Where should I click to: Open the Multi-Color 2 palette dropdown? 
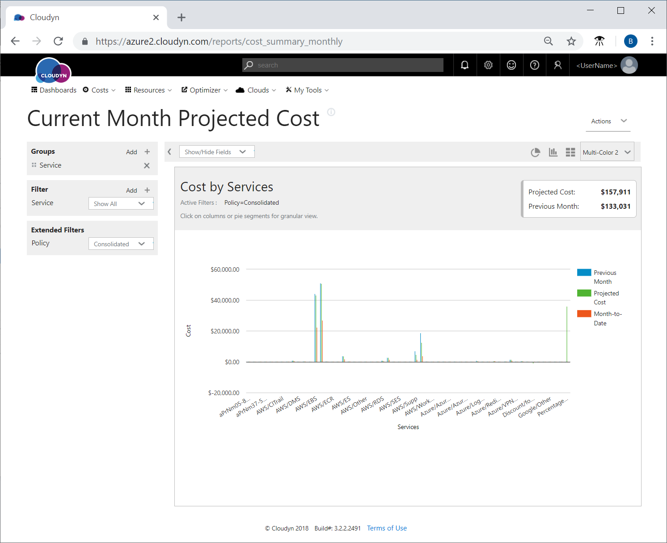point(607,152)
